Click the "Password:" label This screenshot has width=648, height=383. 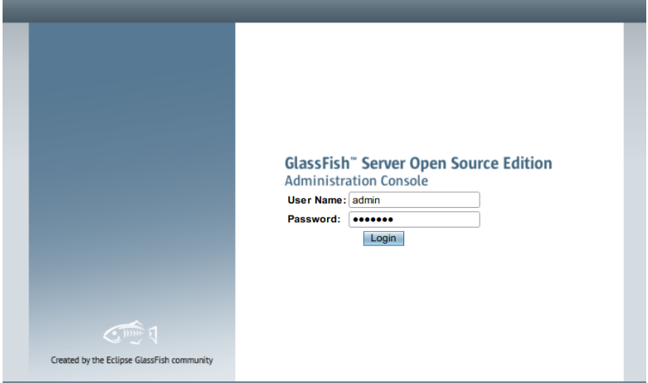[313, 219]
